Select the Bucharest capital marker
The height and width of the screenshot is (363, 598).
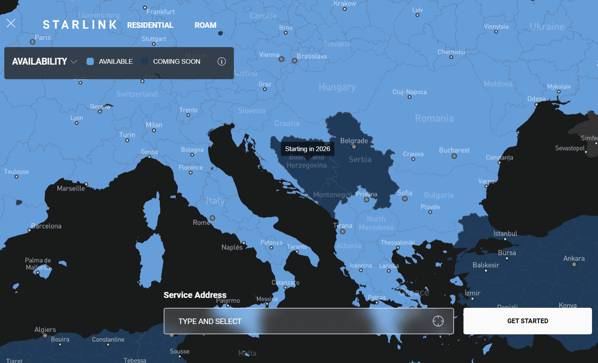[x=454, y=156]
